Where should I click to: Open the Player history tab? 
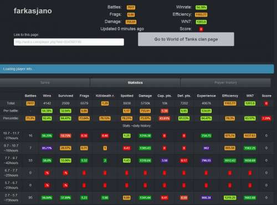pyautogui.click(x=225, y=82)
